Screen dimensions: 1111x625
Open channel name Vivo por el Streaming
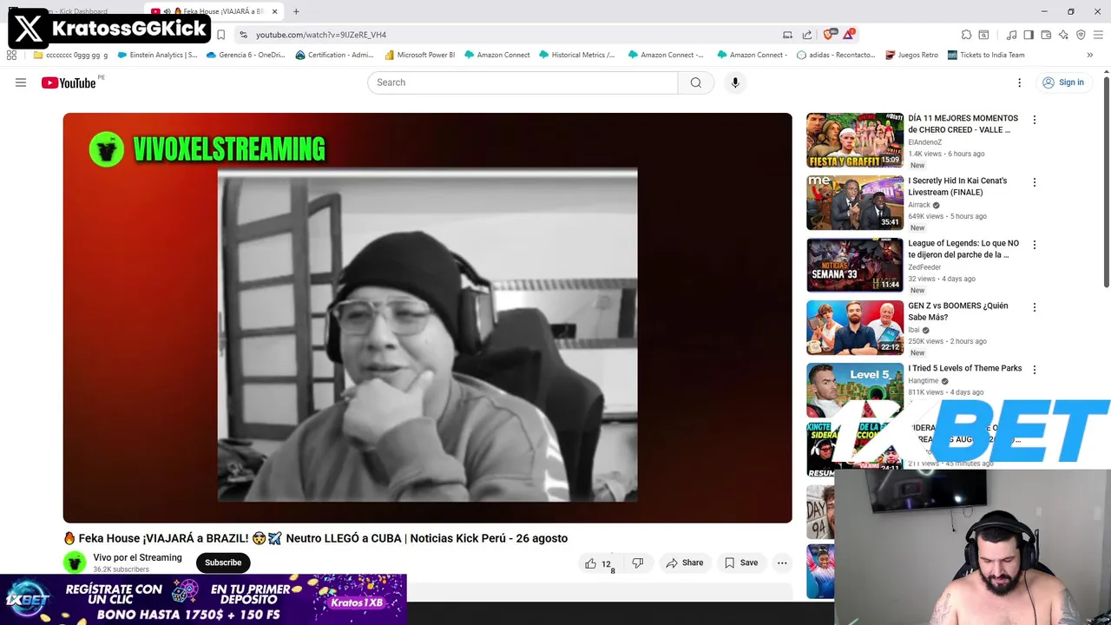click(137, 557)
